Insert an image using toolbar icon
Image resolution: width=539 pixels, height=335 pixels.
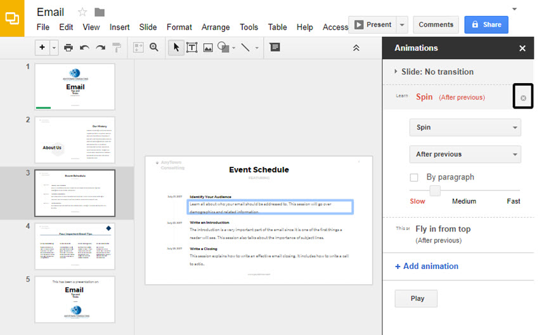208,48
